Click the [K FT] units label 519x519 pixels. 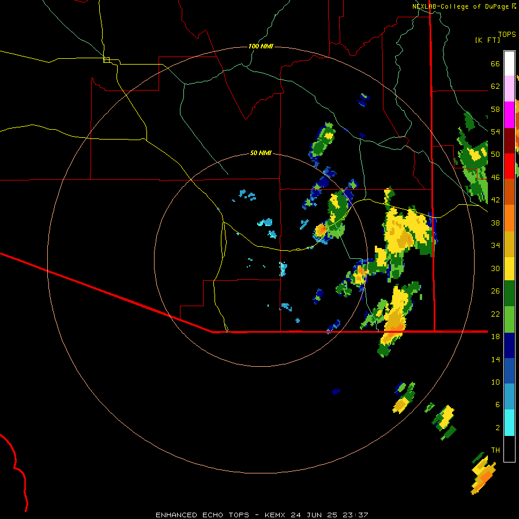tap(487, 40)
